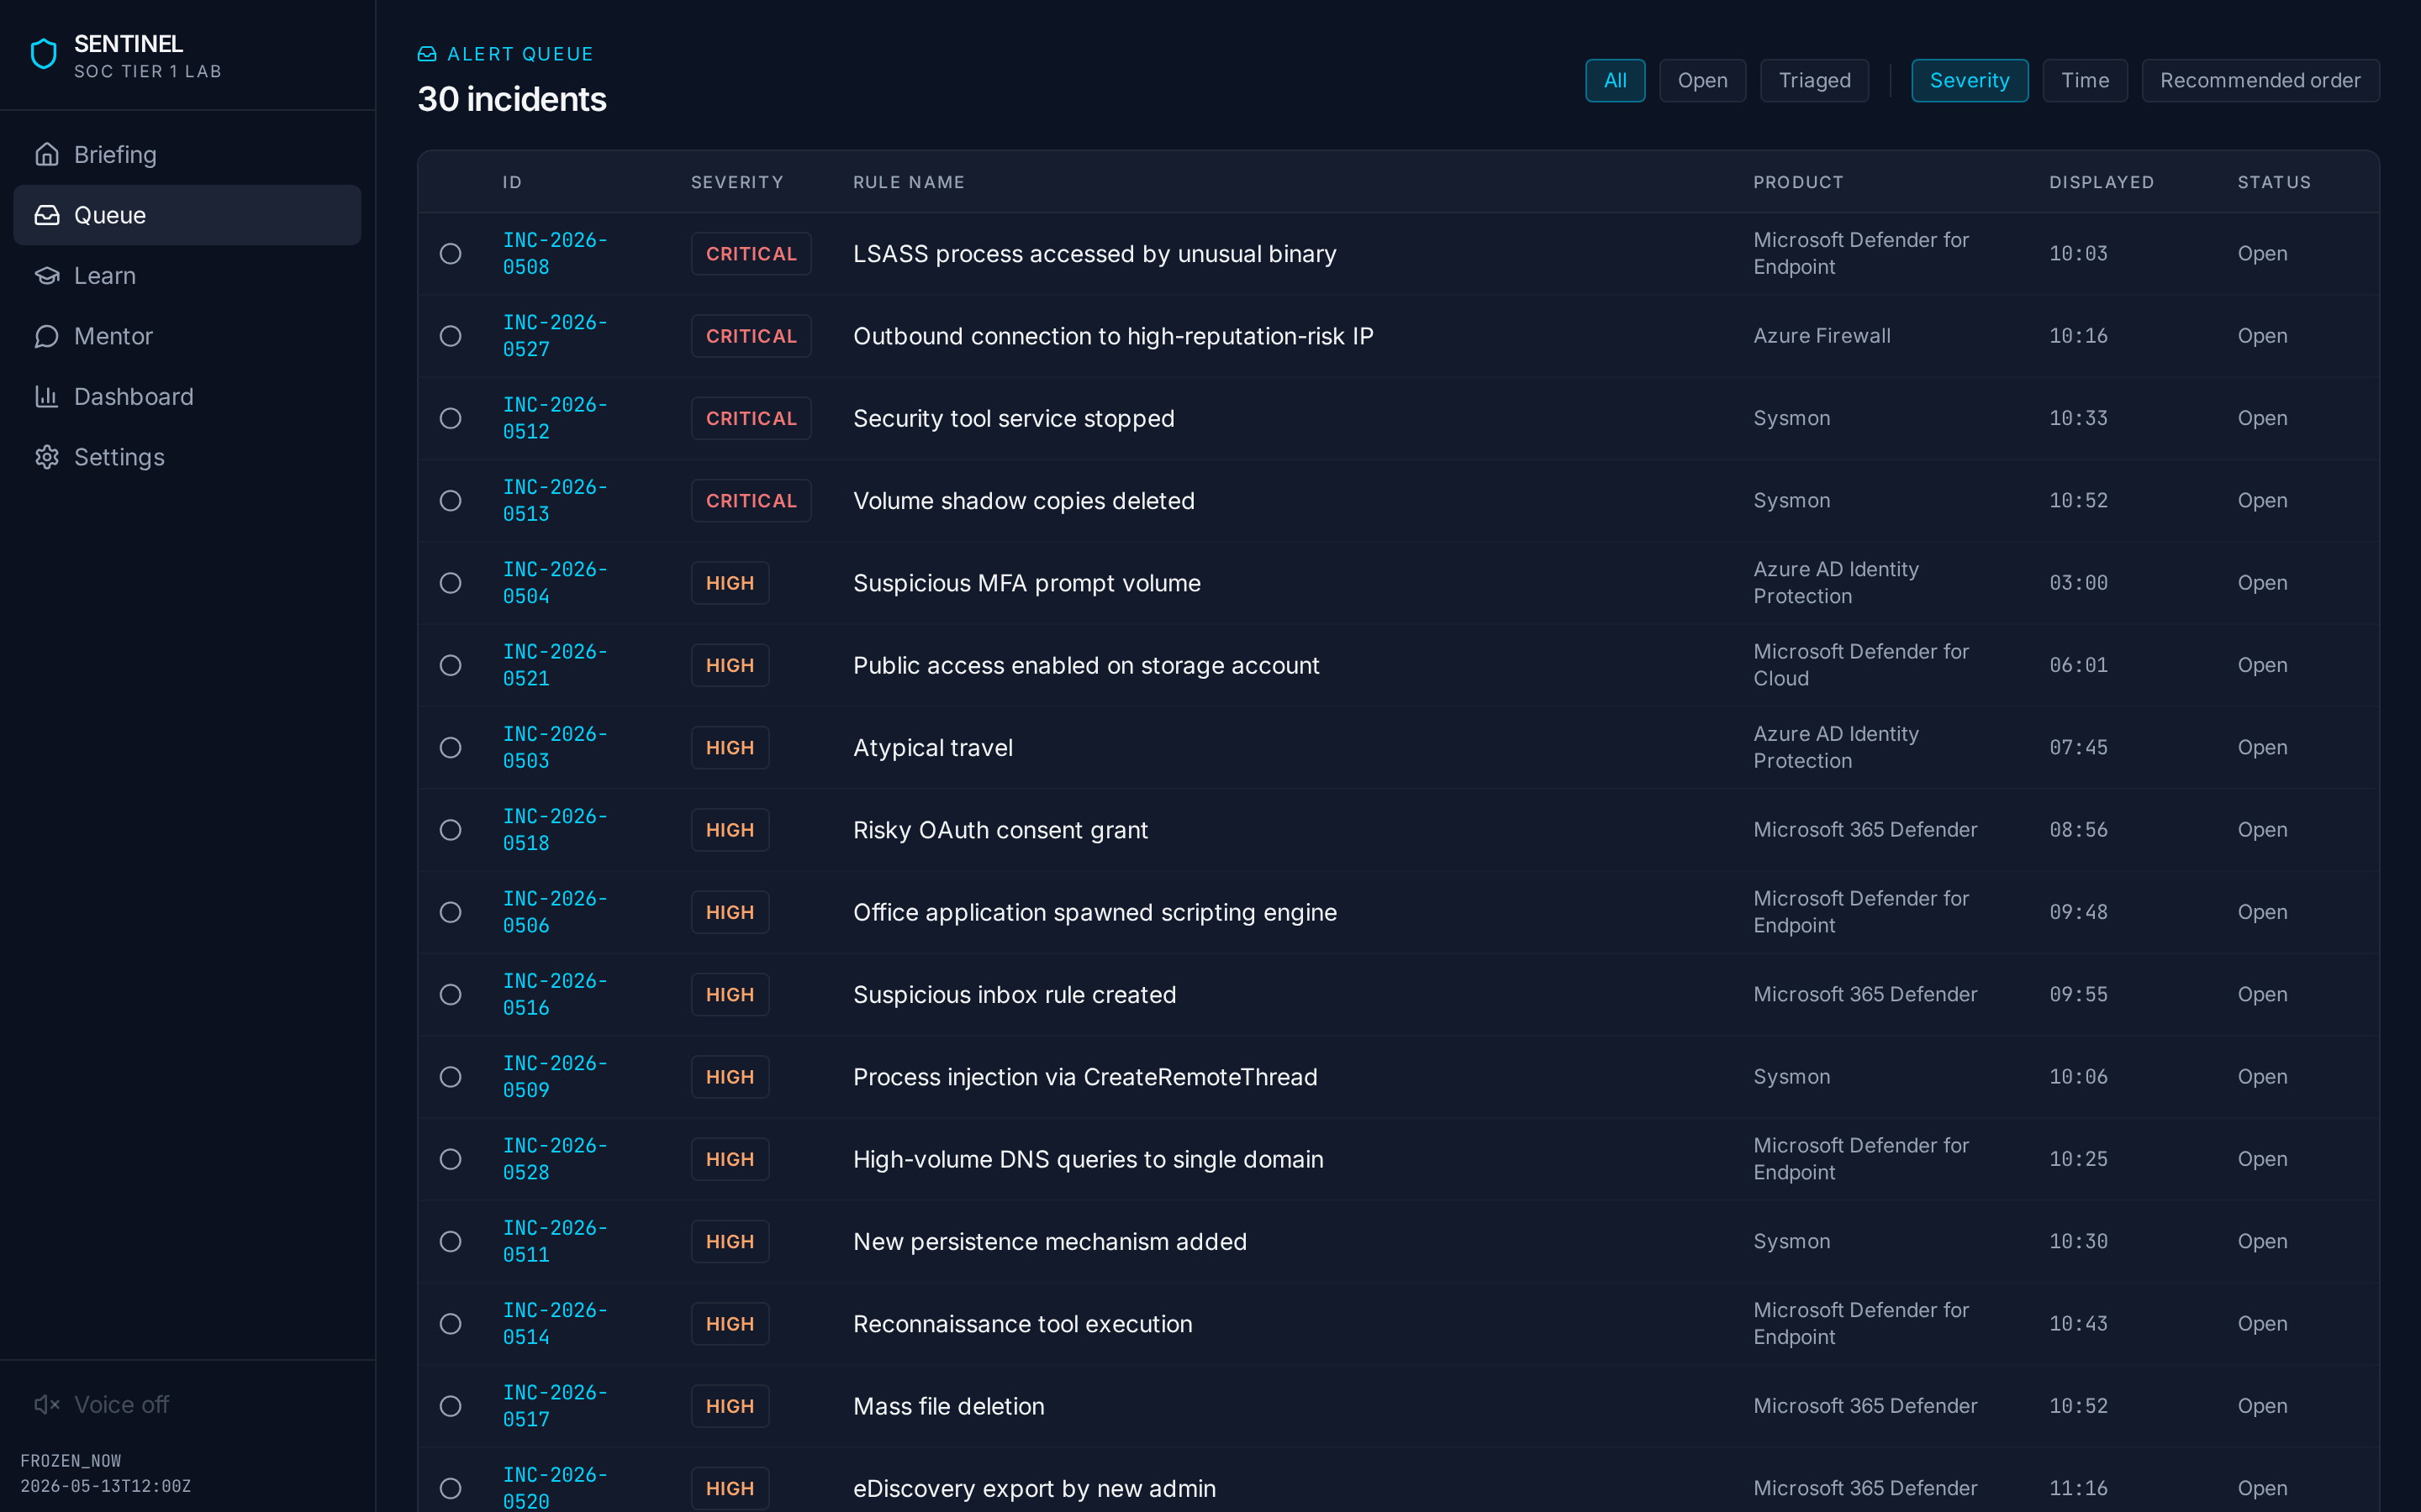Select radio for Suspicious MFA prompt volume
This screenshot has height=1512, width=2421.
click(x=451, y=583)
